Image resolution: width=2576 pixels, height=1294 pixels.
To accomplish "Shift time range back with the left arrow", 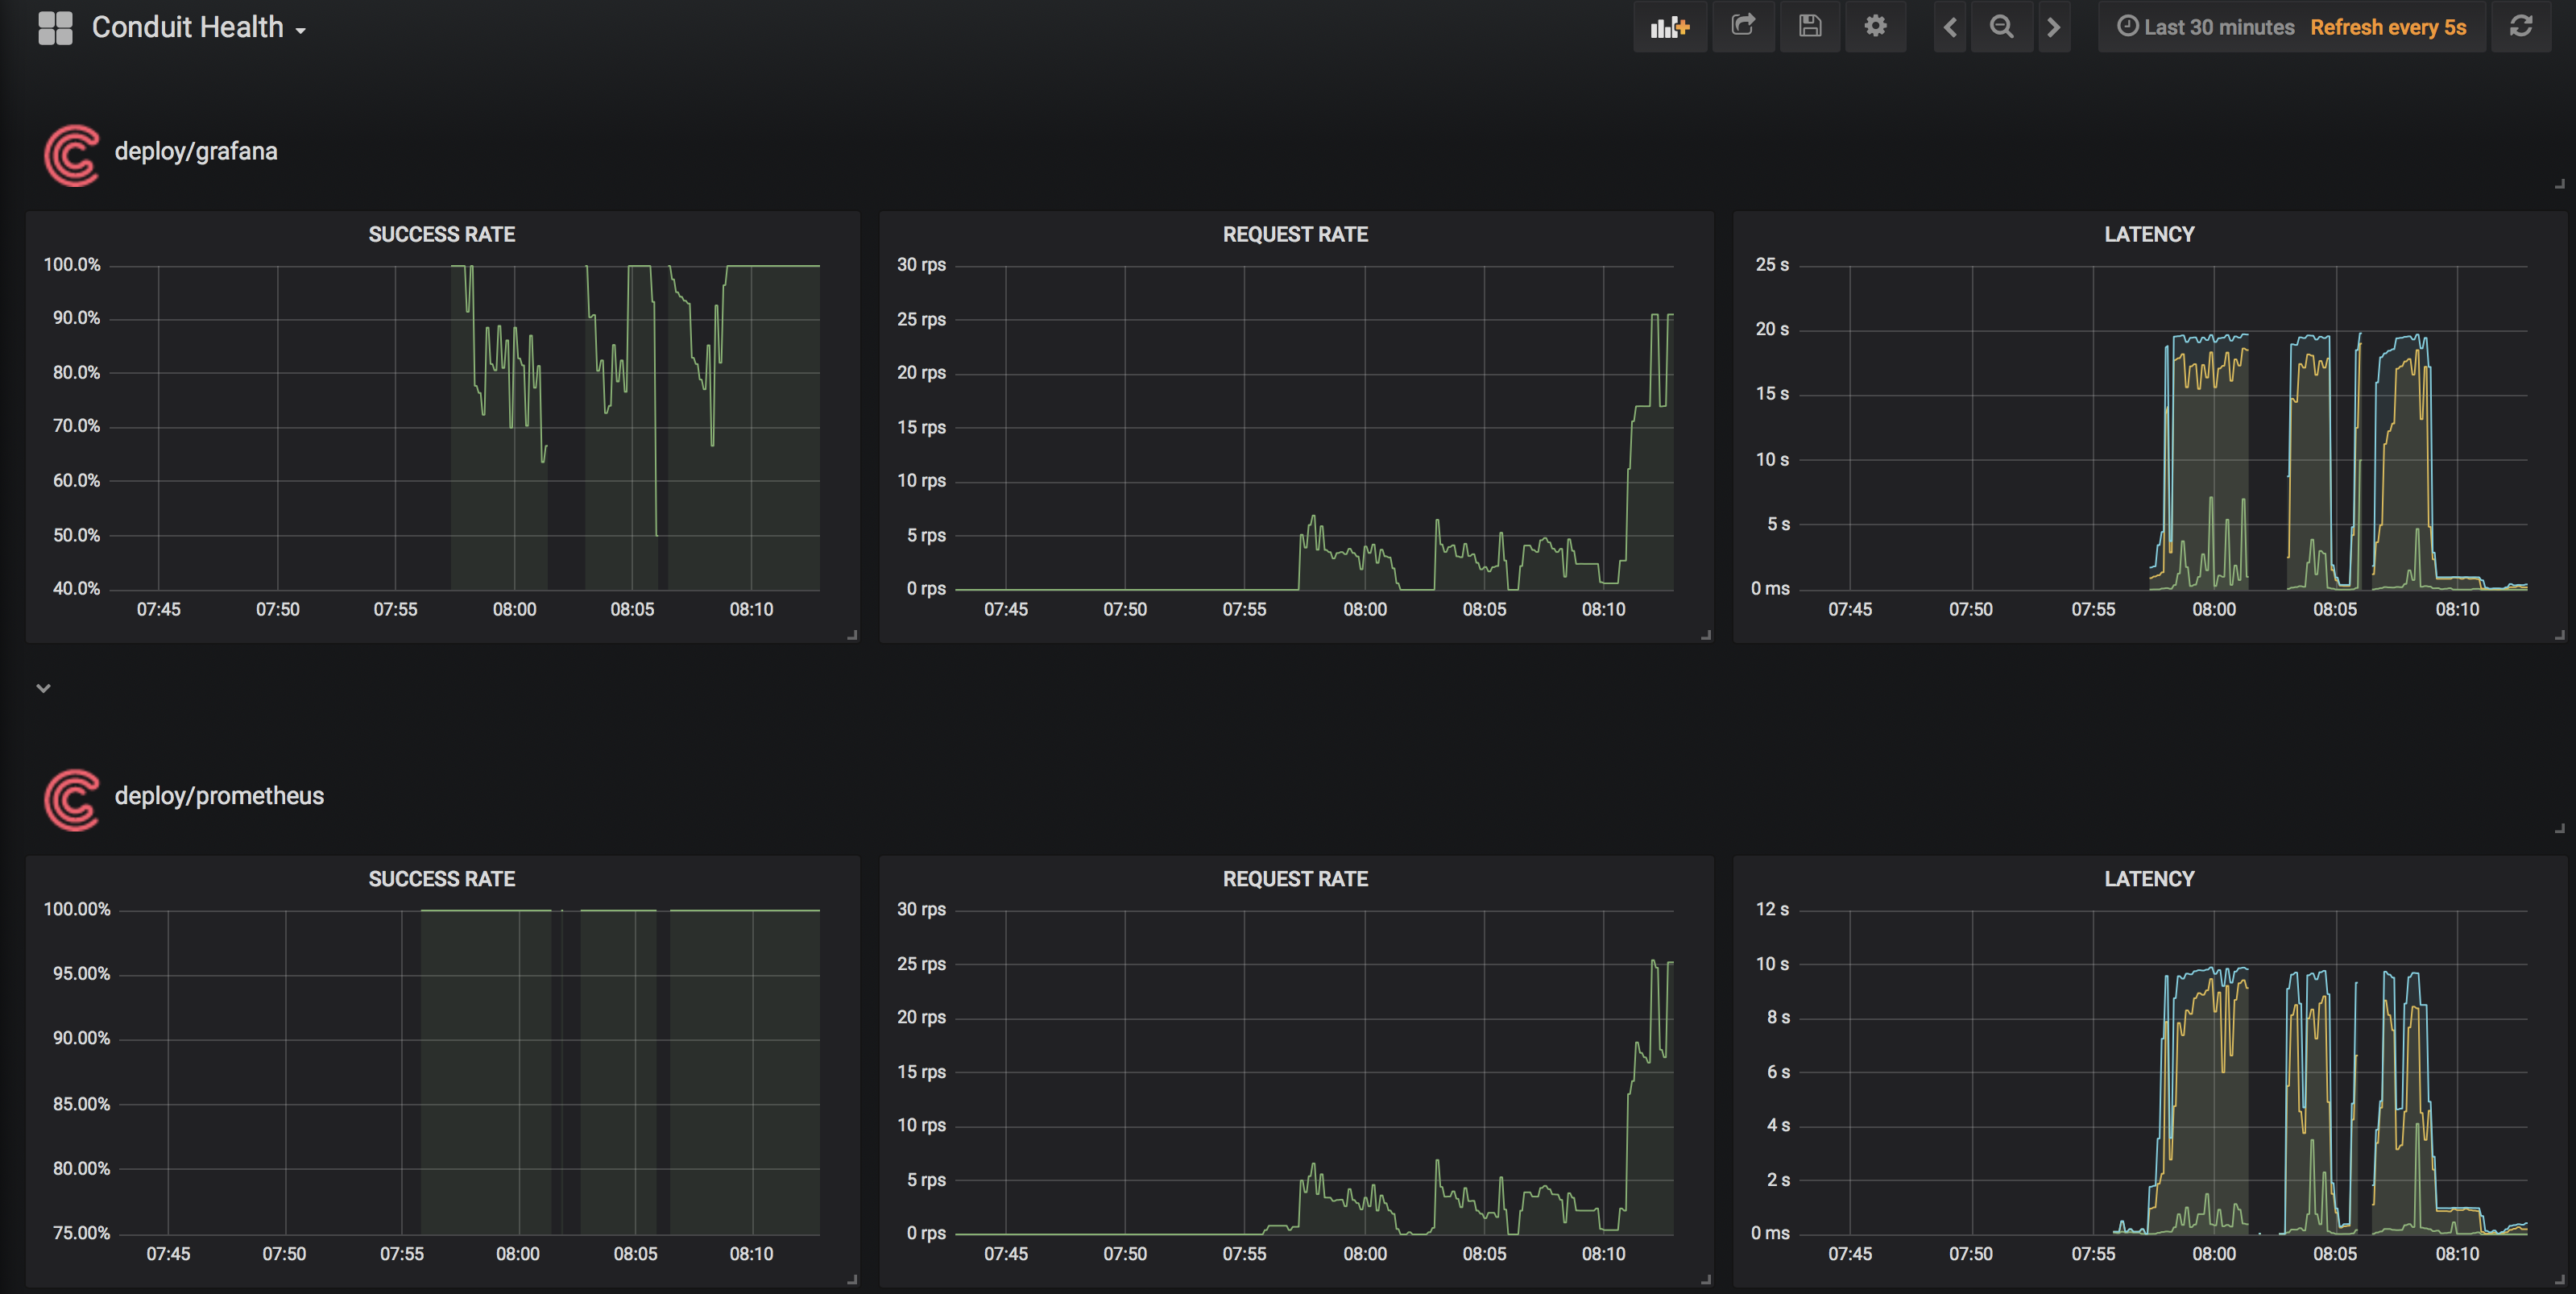I will click(1949, 27).
